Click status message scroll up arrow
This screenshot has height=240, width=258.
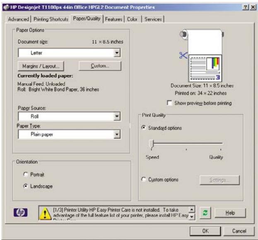pos(191,209)
